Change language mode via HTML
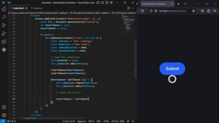Screen dimensions: 219x123 pyautogui.click(x=106, y=121)
